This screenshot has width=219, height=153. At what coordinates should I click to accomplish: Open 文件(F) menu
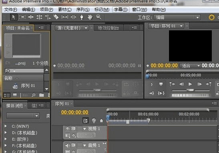pyautogui.click(x=11, y=10)
